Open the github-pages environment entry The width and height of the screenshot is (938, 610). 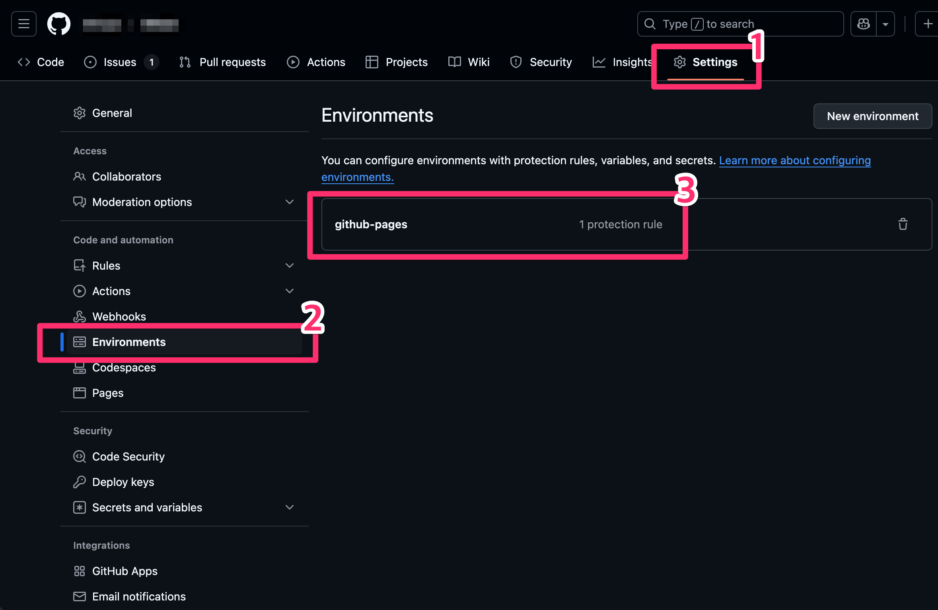pos(371,224)
